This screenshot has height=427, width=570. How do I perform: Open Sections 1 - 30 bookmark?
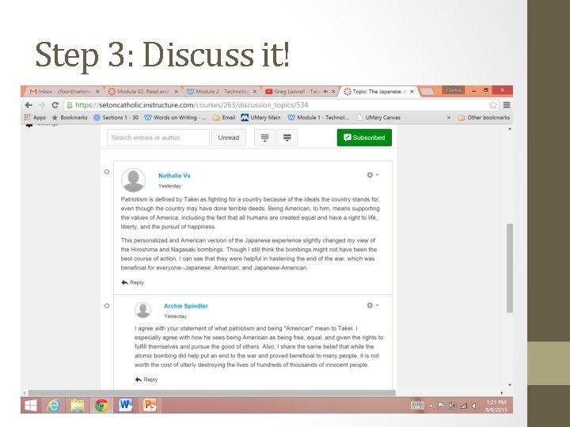pos(116,117)
